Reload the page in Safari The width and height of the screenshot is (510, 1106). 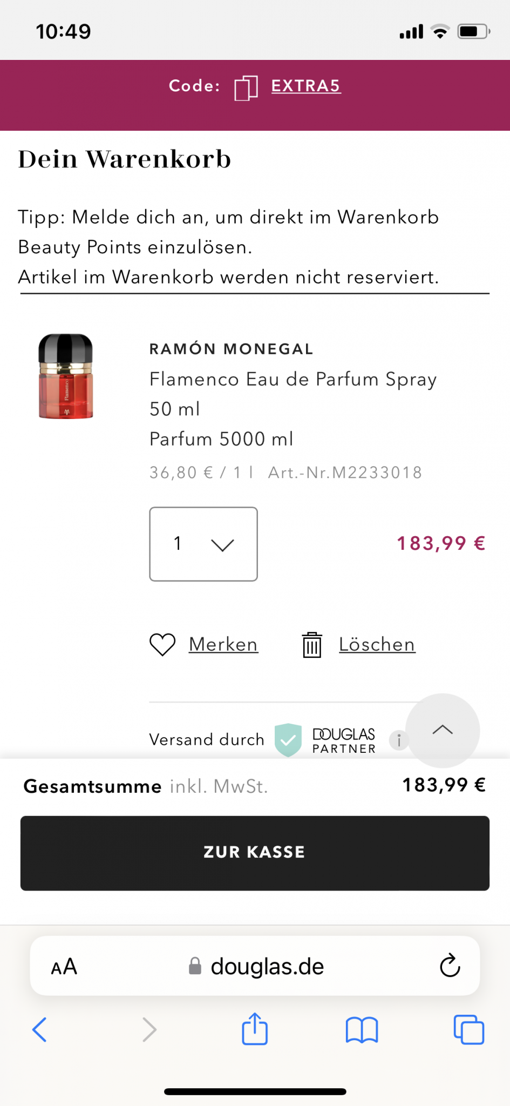pos(450,966)
